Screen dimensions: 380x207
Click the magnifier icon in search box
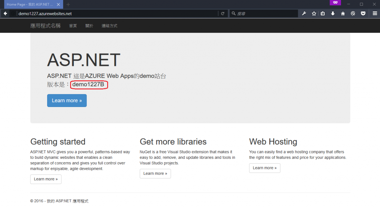point(233,14)
